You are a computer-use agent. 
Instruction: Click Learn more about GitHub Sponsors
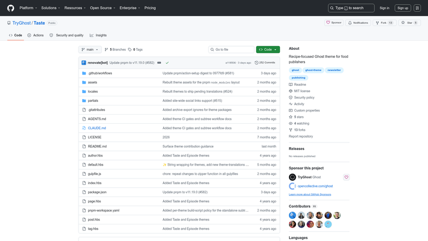click(310, 194)
